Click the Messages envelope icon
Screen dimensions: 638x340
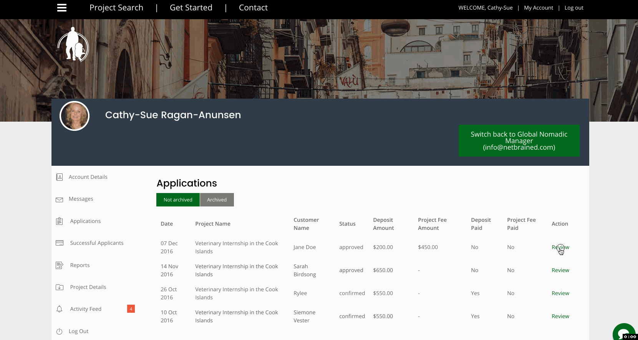click(60, 200)
